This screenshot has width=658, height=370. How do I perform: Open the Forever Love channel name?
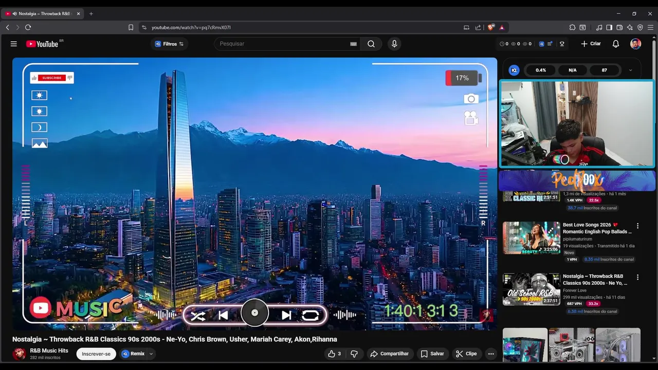575,290
